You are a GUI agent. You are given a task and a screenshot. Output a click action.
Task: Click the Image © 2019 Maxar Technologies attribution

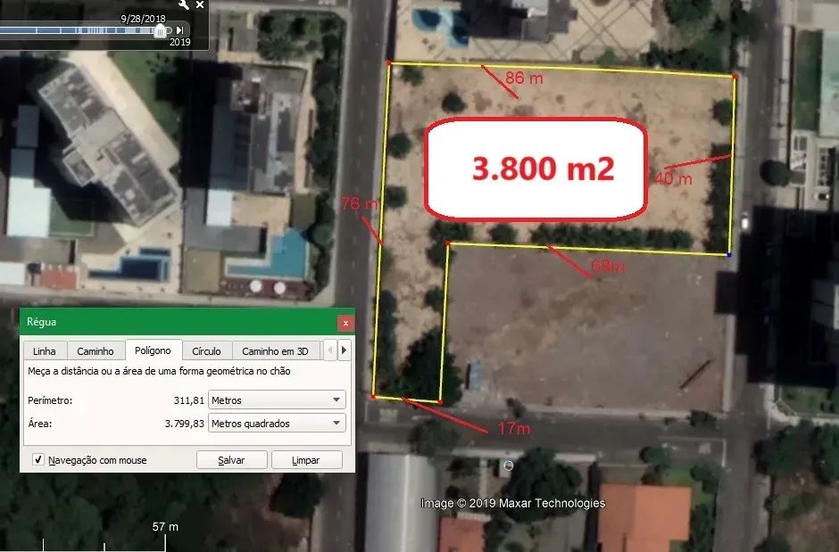512,503
